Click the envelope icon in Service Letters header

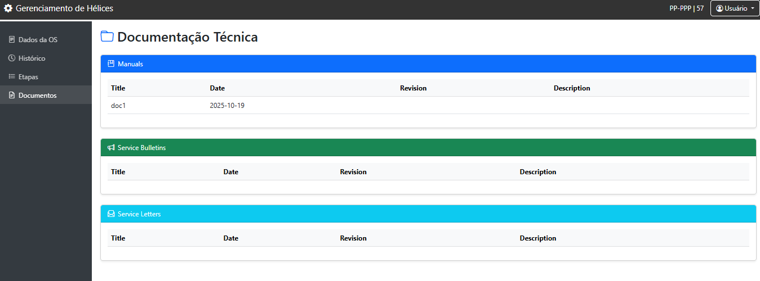pos(111,214)
